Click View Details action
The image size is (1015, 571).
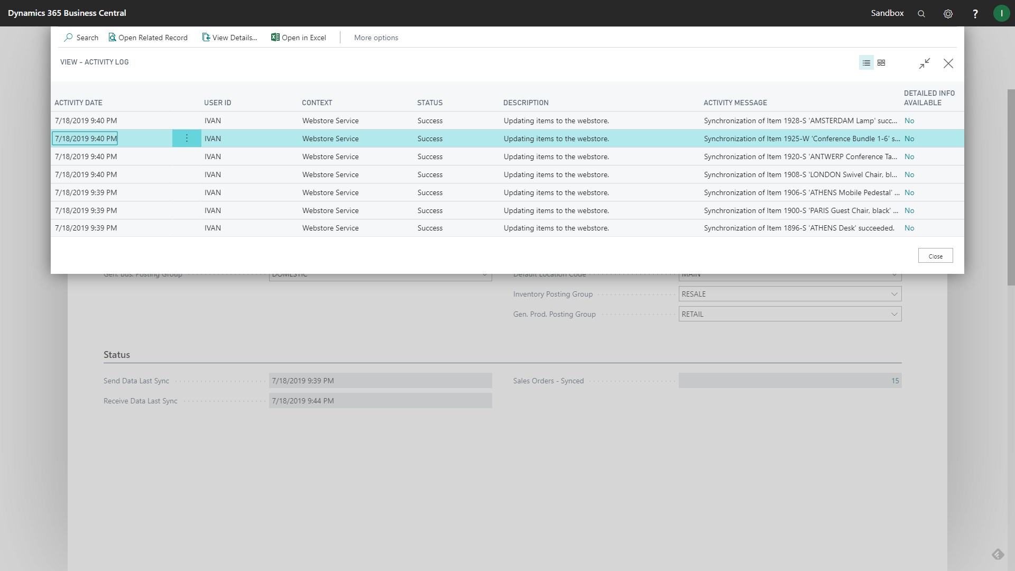click(x=229, y=38)
